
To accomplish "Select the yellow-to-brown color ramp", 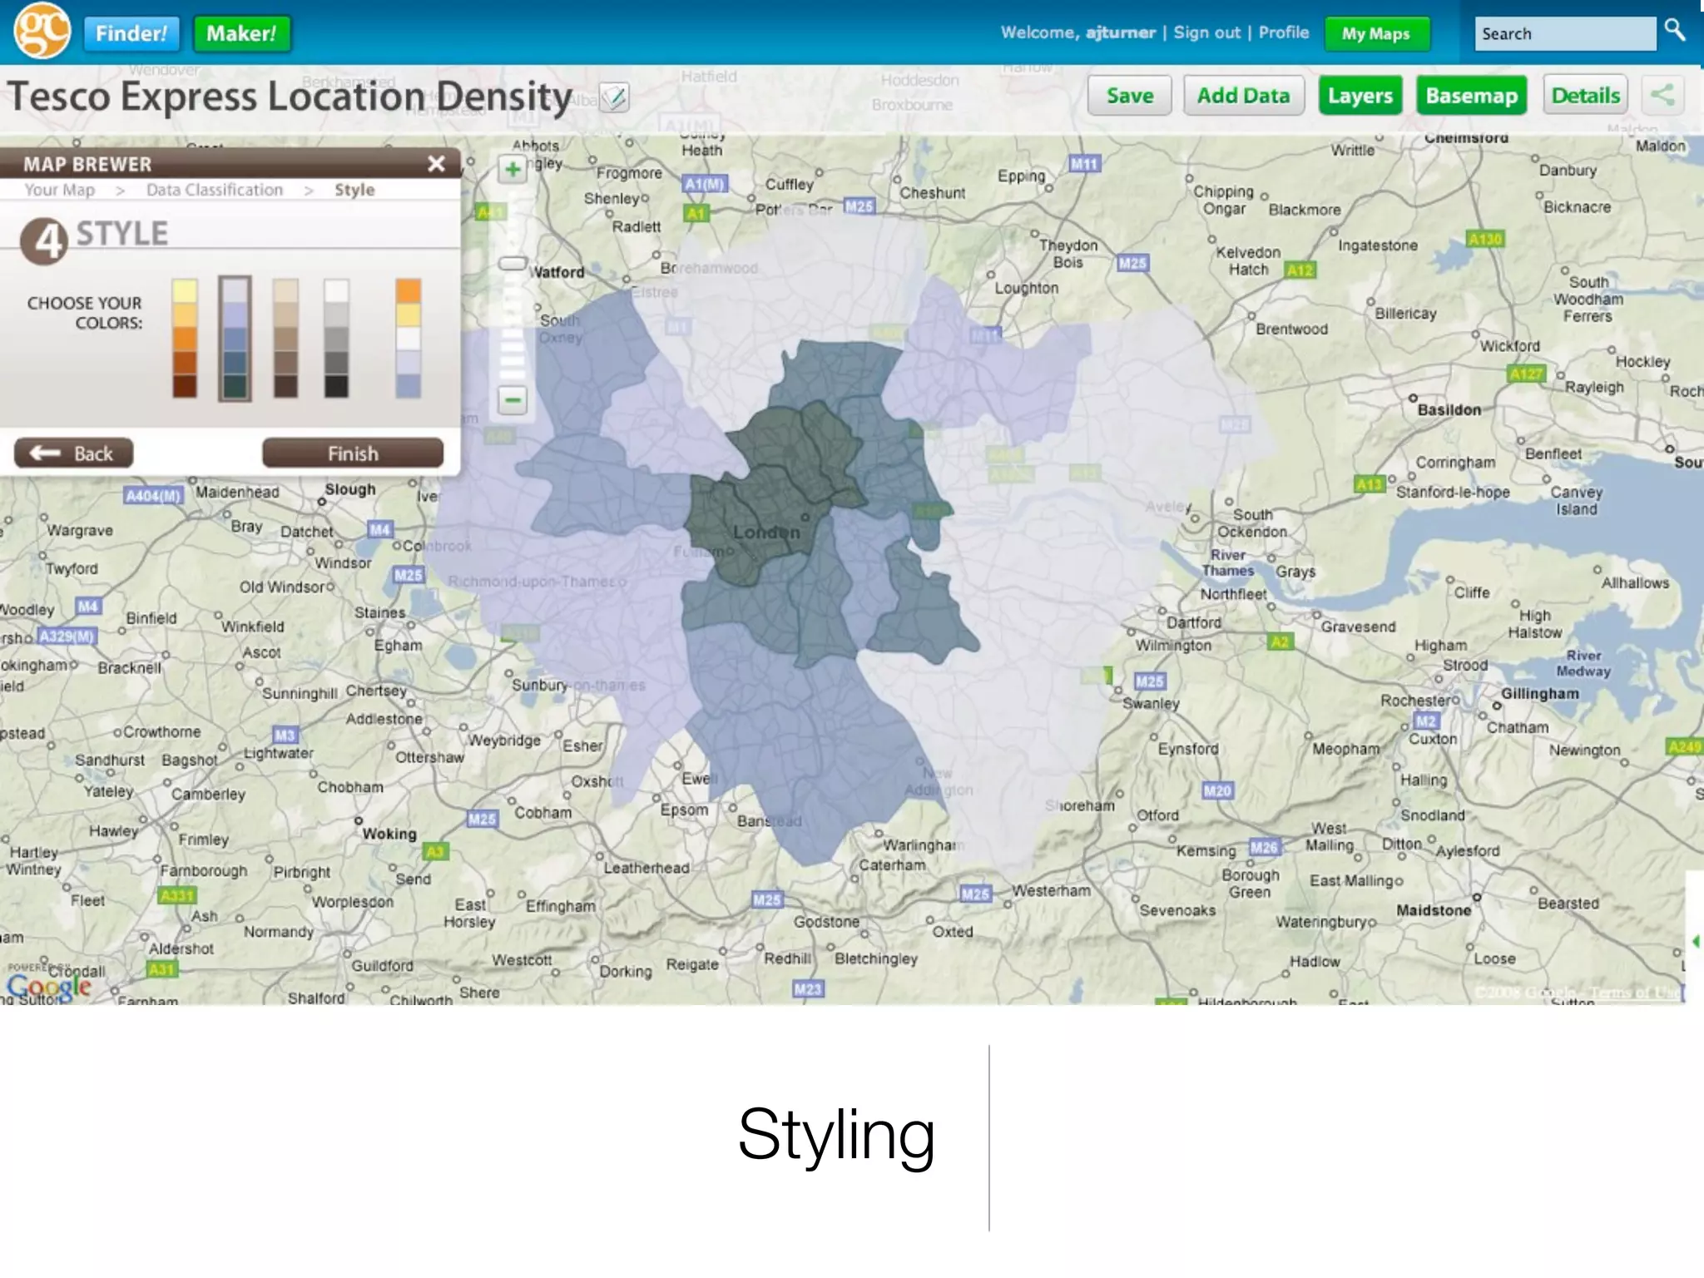I will click(x=185, y=338).
